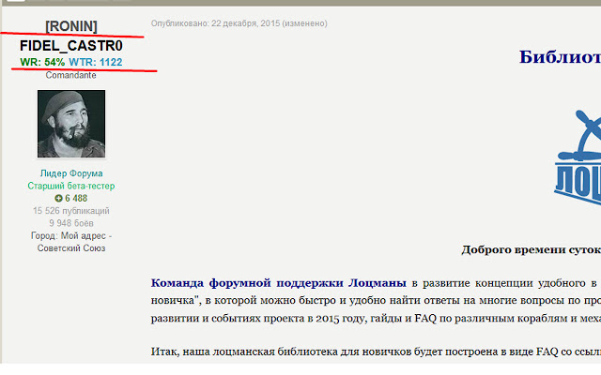Click the green plus reputation icon

coord(58,198)
